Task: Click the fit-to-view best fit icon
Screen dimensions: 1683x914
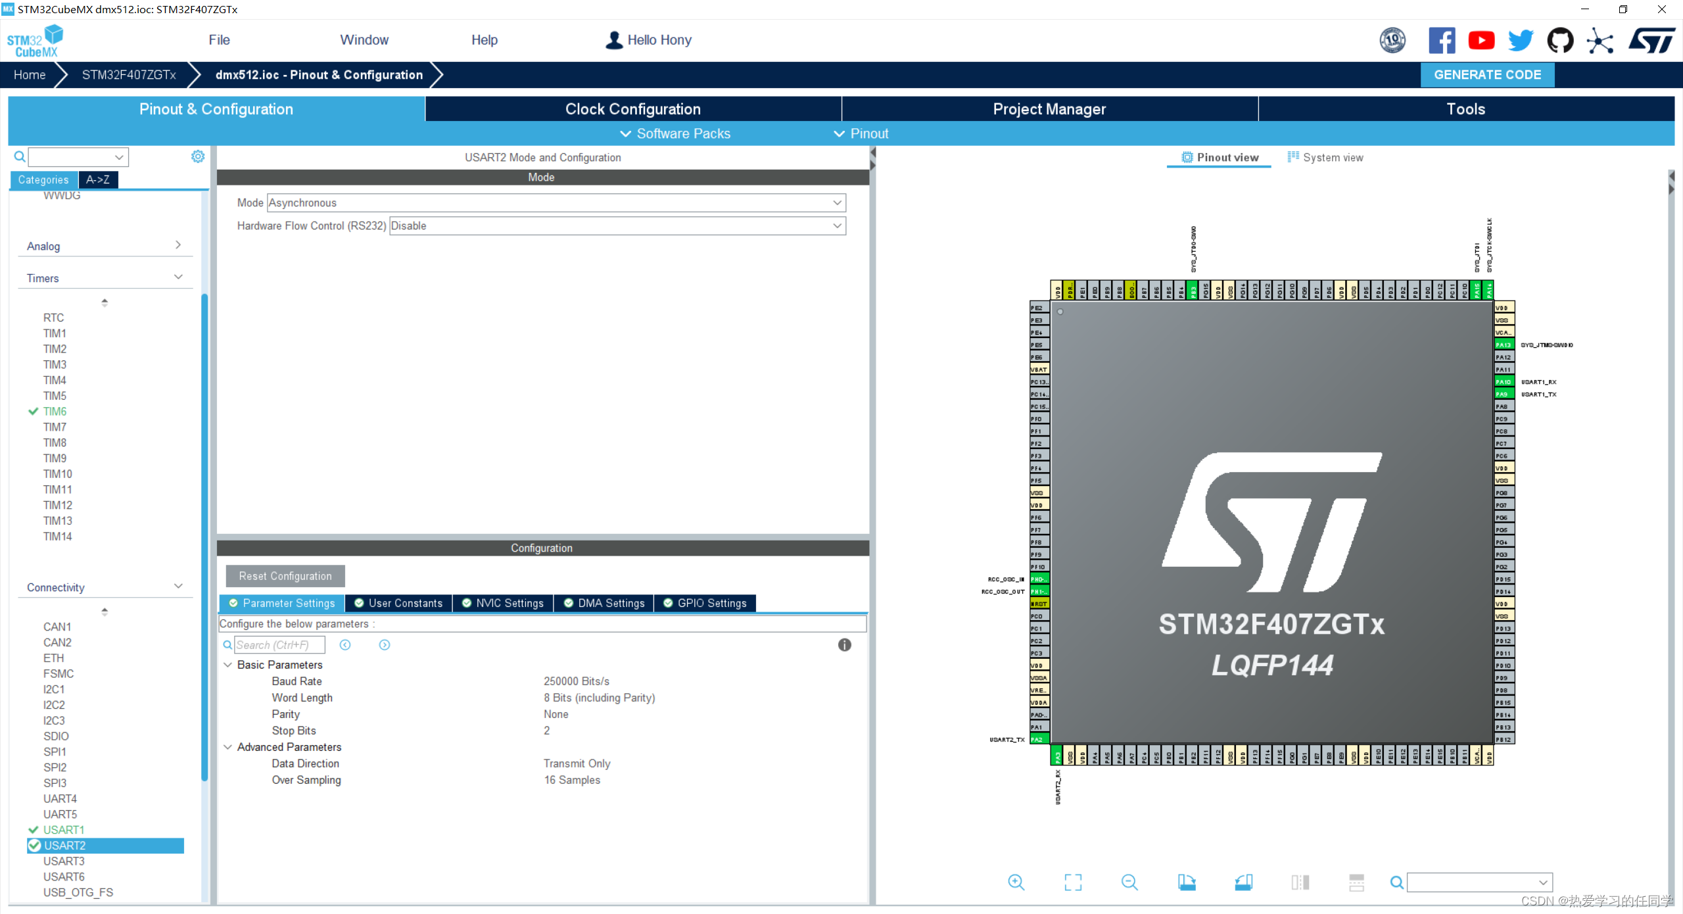Action: [x=1073, y=882]
